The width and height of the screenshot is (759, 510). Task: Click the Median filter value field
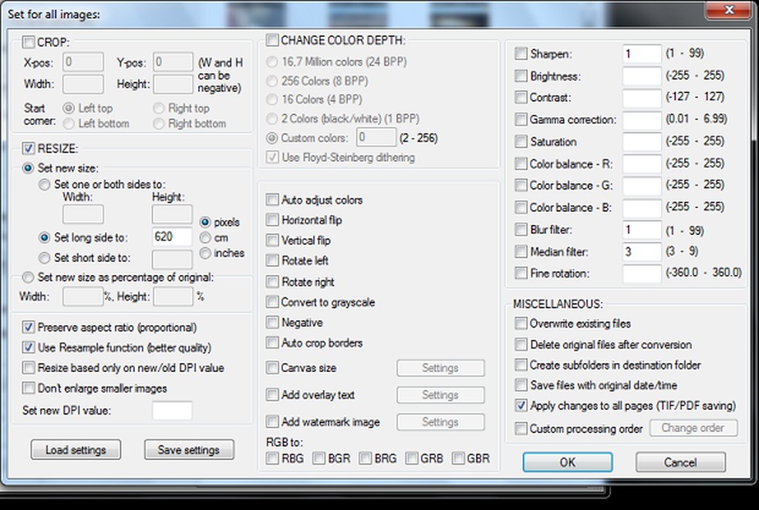(642, 251)
